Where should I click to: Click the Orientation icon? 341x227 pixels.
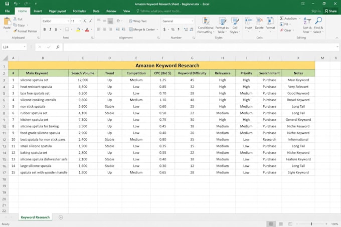[118, 21]
